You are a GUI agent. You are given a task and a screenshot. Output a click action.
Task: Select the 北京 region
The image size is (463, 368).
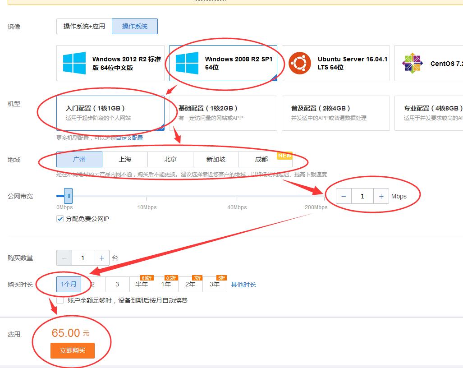tap(170, 160)
